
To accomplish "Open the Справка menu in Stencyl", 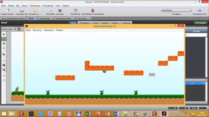I will tap(65, 6).
